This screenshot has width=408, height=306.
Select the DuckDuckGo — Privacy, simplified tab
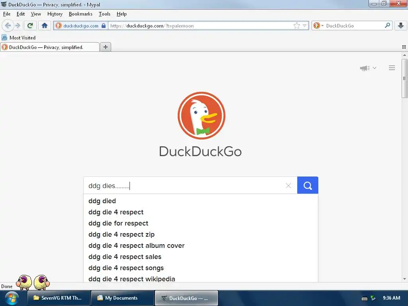coord(50,47)
